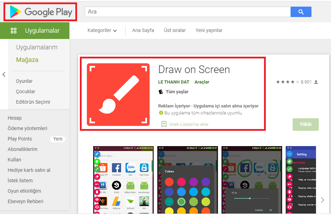Click the Uygulamalar grid icon

(14, 31)
